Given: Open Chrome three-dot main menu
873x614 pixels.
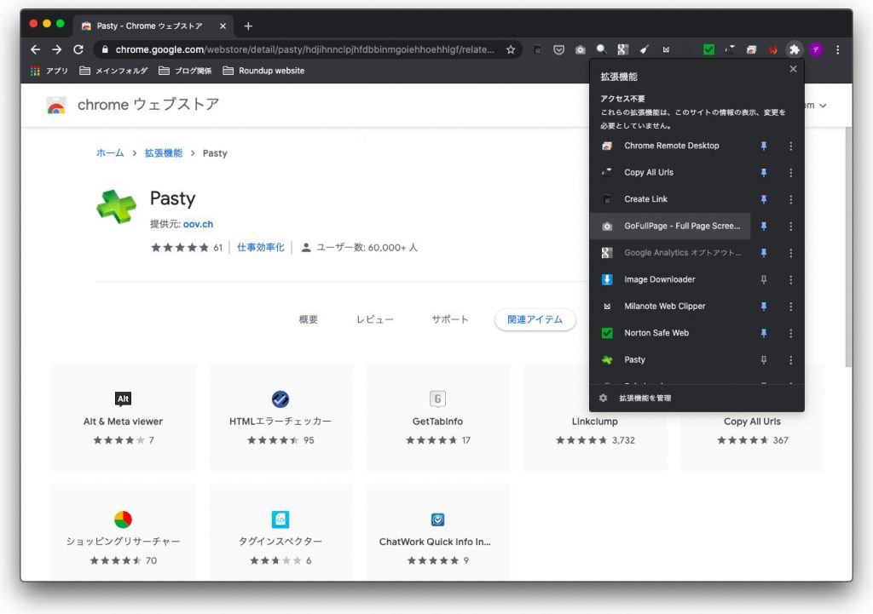Looking at the screenshot, I should [x=838, y=49].
